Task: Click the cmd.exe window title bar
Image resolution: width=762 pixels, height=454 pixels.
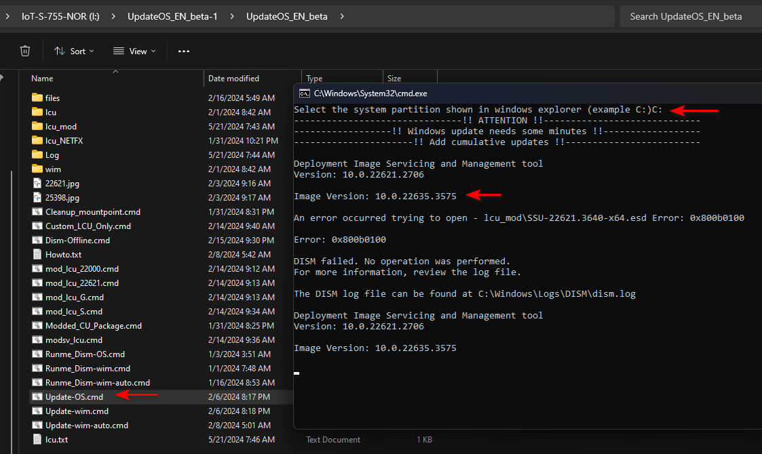Action: (x=528, y=94)
